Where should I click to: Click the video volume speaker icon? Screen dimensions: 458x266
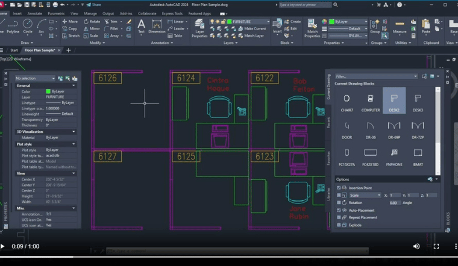(416, 247)
